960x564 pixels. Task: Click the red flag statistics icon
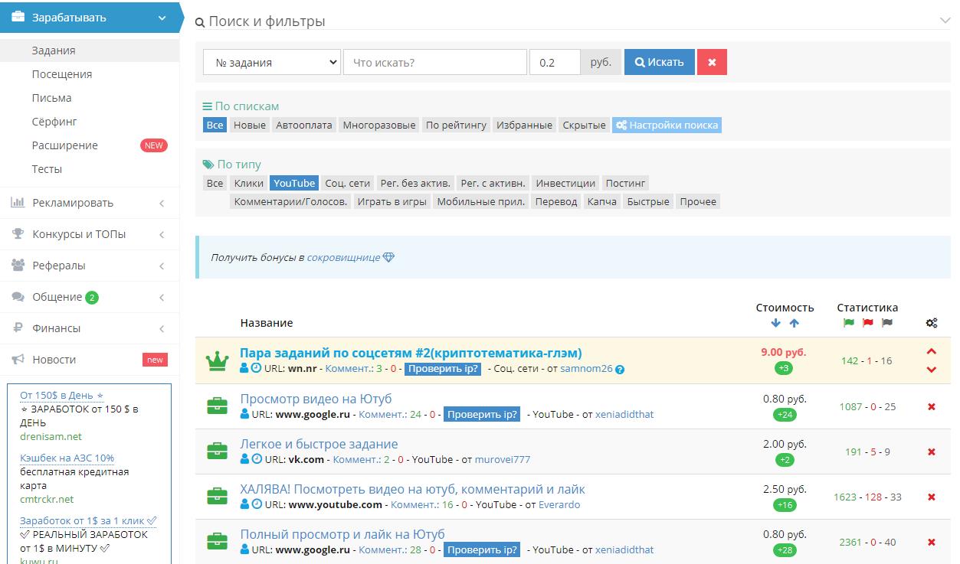[868, 323]
